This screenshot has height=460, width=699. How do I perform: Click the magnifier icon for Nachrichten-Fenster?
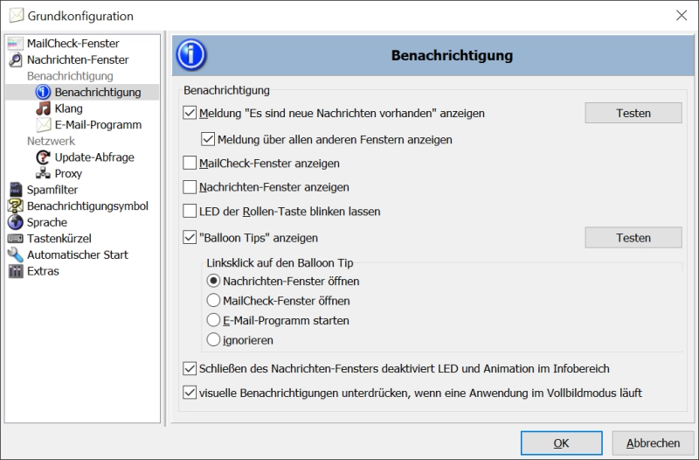15,60
